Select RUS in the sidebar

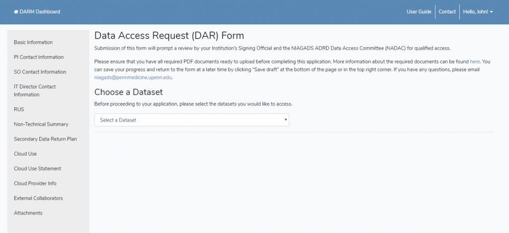[x=19, y=109]
